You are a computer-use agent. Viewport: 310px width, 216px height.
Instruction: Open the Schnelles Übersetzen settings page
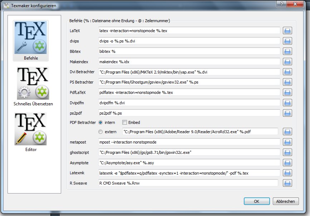coord(33,86)
